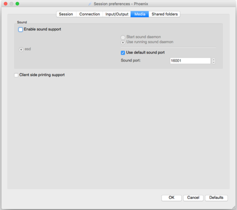Open the Connection tab

click(90, 14)
